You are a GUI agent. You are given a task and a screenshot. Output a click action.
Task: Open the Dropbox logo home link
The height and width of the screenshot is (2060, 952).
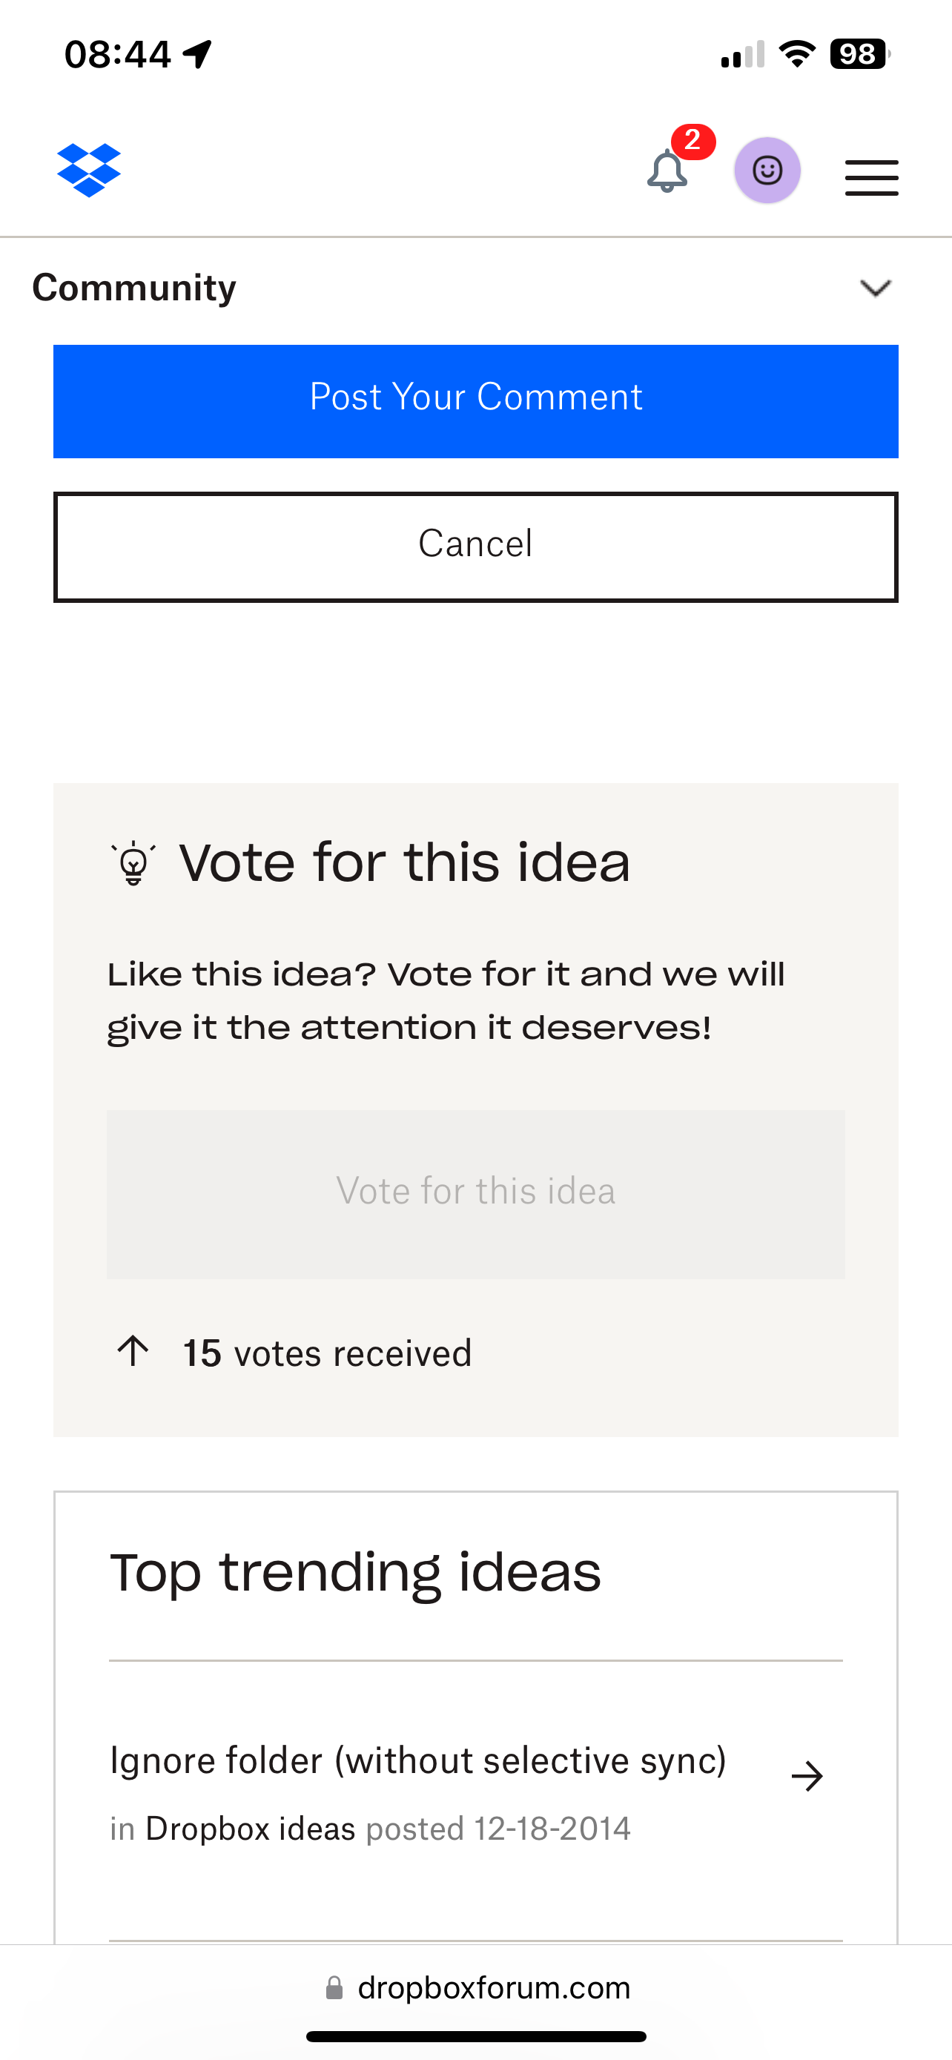(89, 171)
